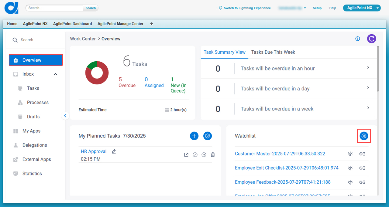
Task: Click the Lightning Experience bolt icon
Action: click(221, 8)
